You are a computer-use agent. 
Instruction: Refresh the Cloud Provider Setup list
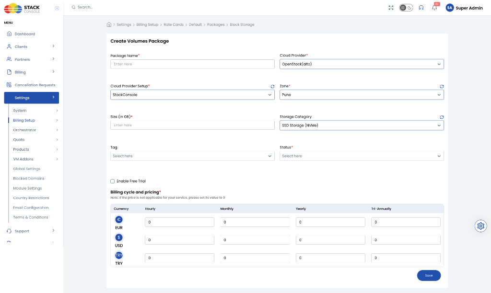point(272,86)
